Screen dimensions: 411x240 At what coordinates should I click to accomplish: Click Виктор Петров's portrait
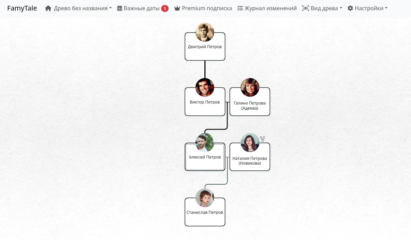point(205,88)
